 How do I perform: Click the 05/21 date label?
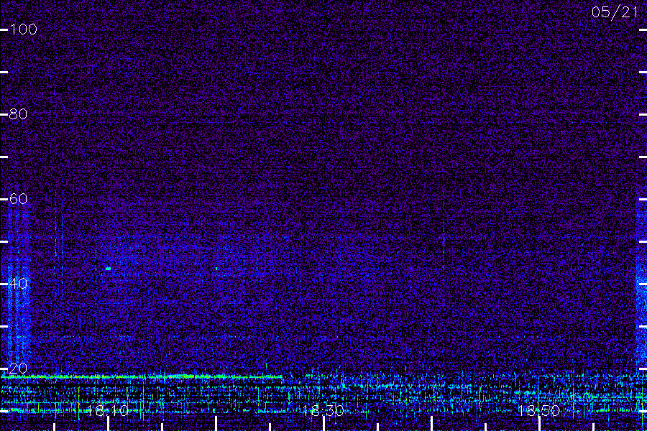pyautogui.click(x=615, y=12)
